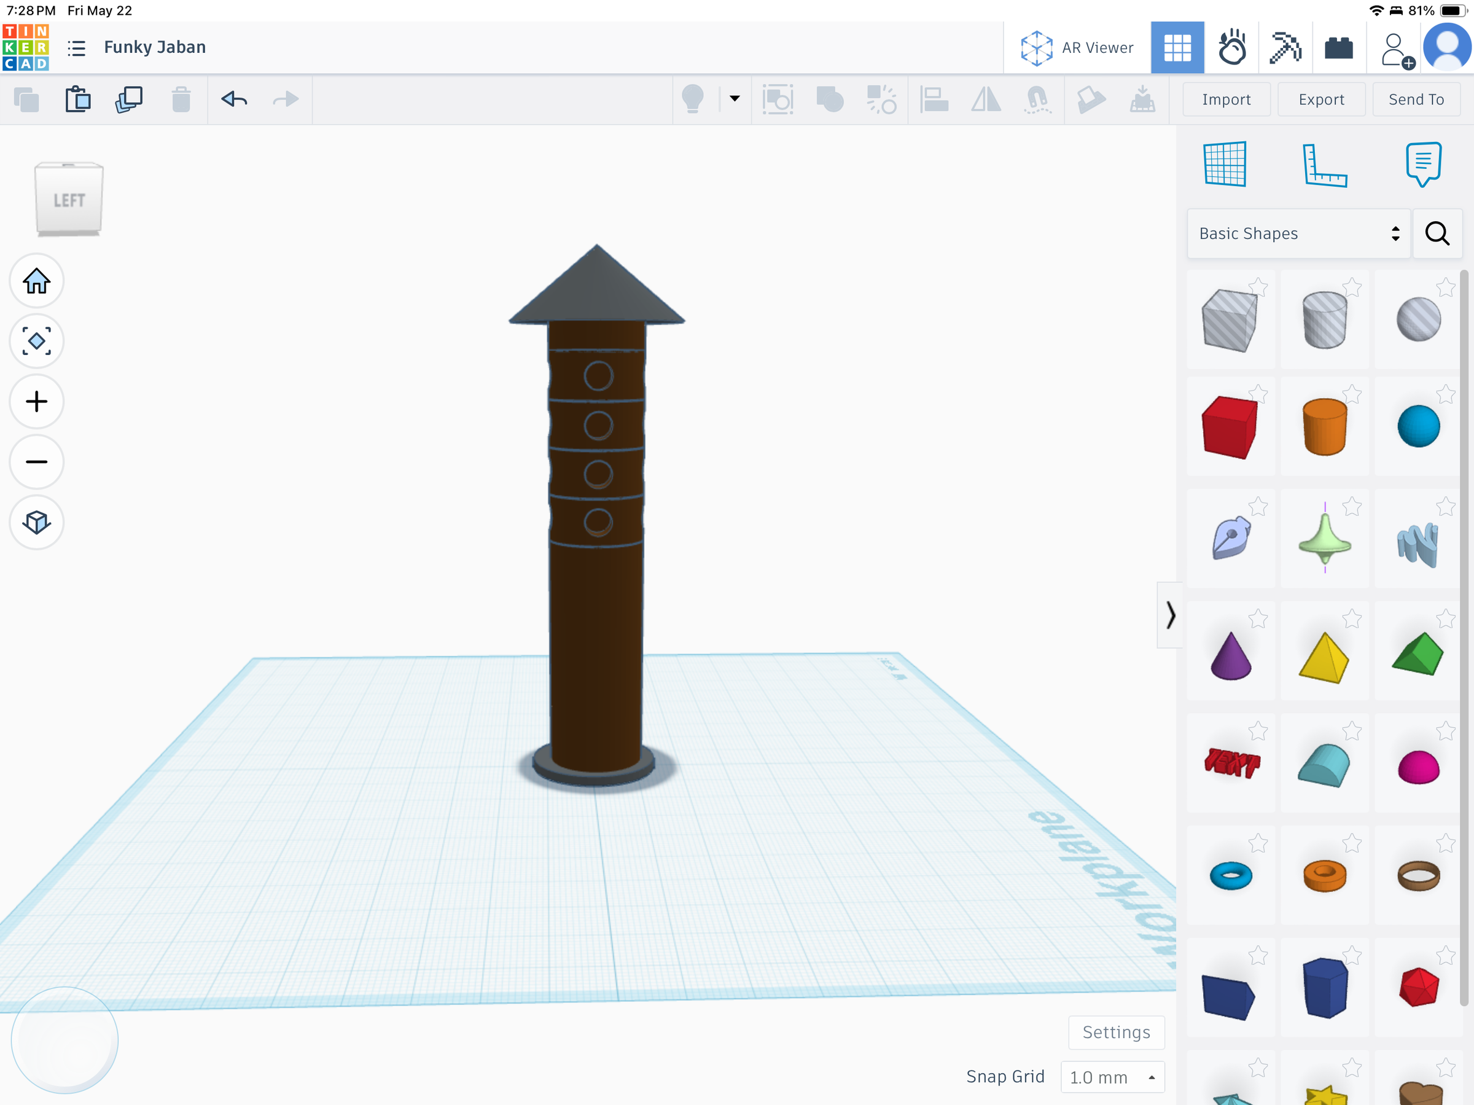Select the Notes tool
This screenshot has height=1105, width=1474.
[1424, 164]
